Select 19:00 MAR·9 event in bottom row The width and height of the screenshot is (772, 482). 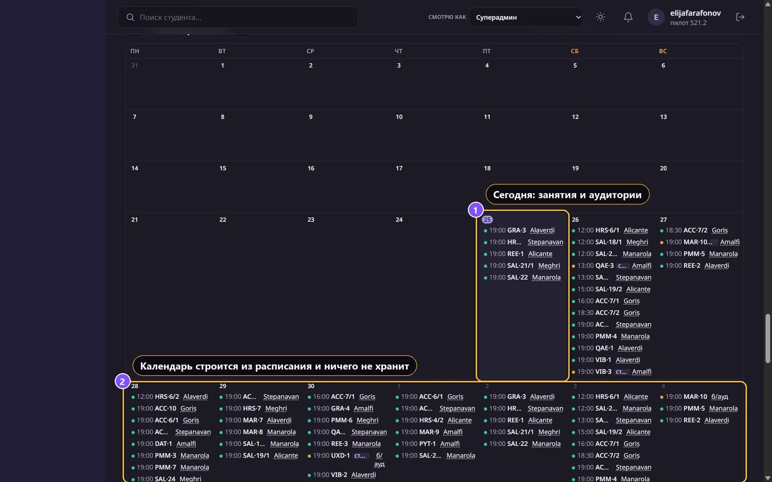(x=429, y=432)
